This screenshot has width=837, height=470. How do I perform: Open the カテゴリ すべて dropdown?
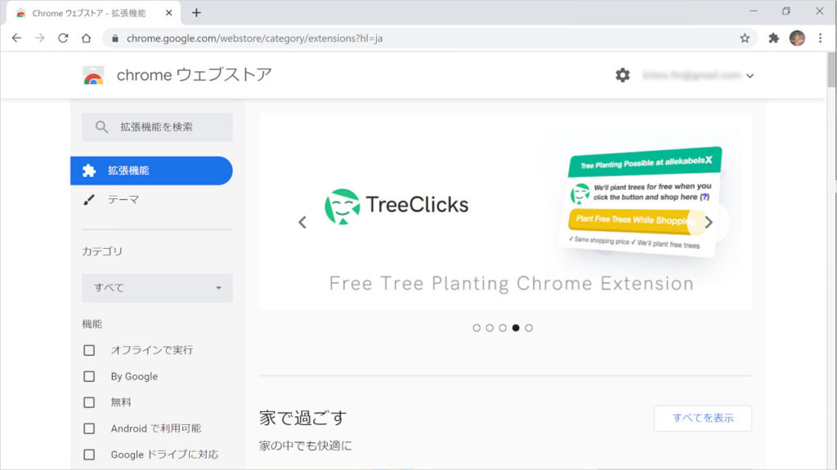click(155, 287)
